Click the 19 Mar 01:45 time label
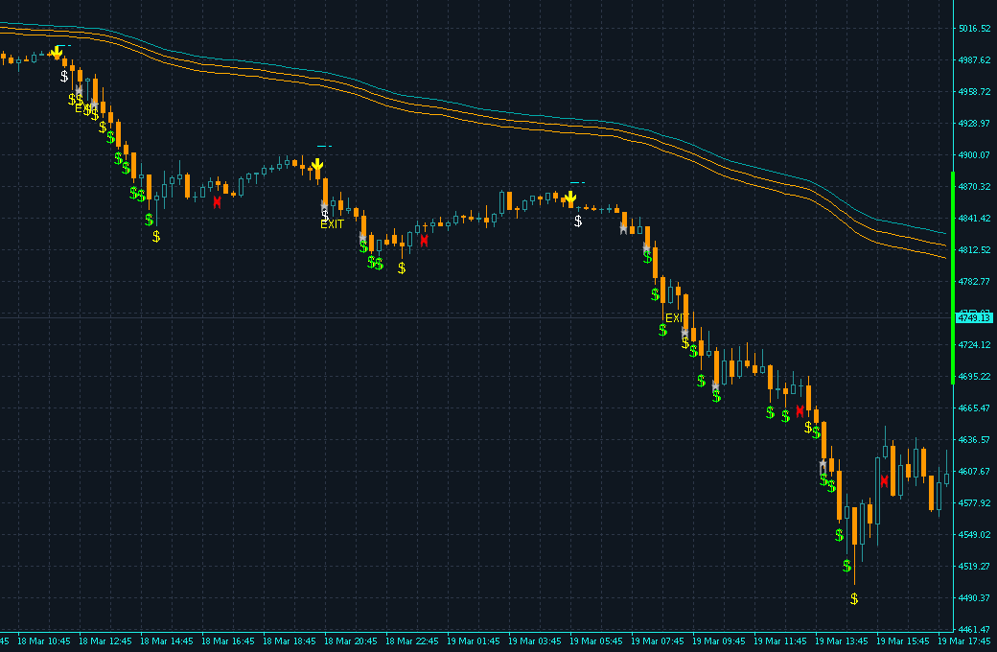Image resolution: width=997 pixels, height=652 pixels. (473, 641)
